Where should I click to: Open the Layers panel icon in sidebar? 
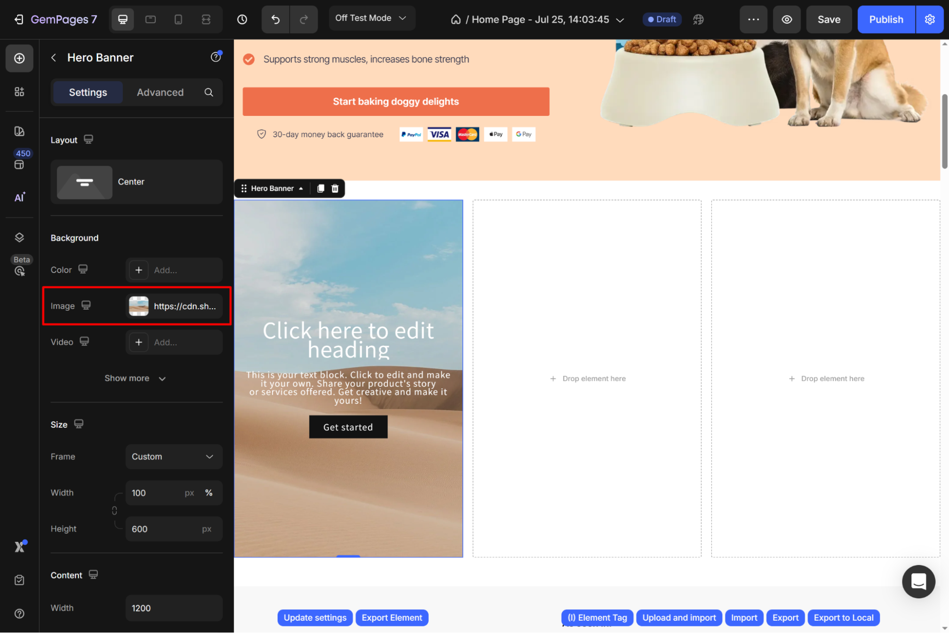point(19,237)
